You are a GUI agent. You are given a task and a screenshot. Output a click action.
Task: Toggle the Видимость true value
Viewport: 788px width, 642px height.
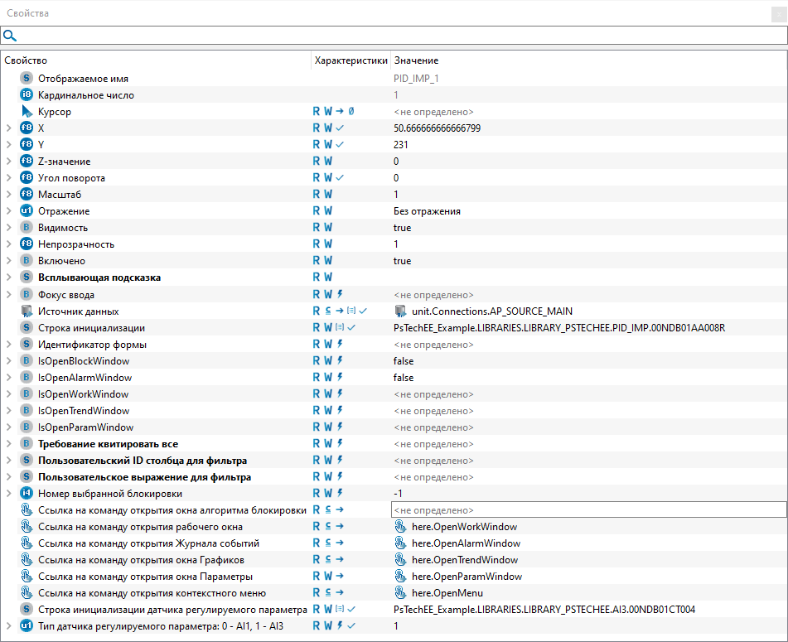tap(402, 228)
